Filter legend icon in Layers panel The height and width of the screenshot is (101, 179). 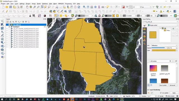click(x=16, y=22)
